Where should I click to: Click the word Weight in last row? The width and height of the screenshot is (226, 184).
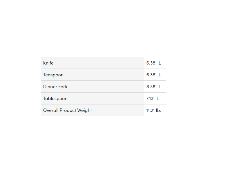(85, 111)
